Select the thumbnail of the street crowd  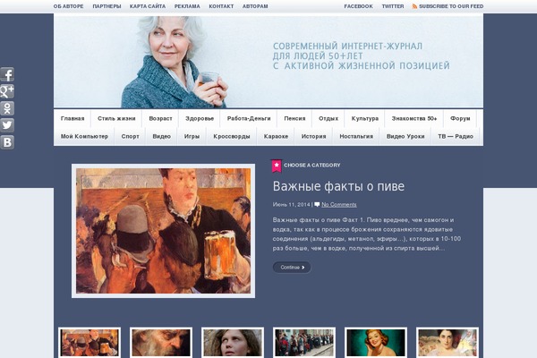tap(304, 343)
